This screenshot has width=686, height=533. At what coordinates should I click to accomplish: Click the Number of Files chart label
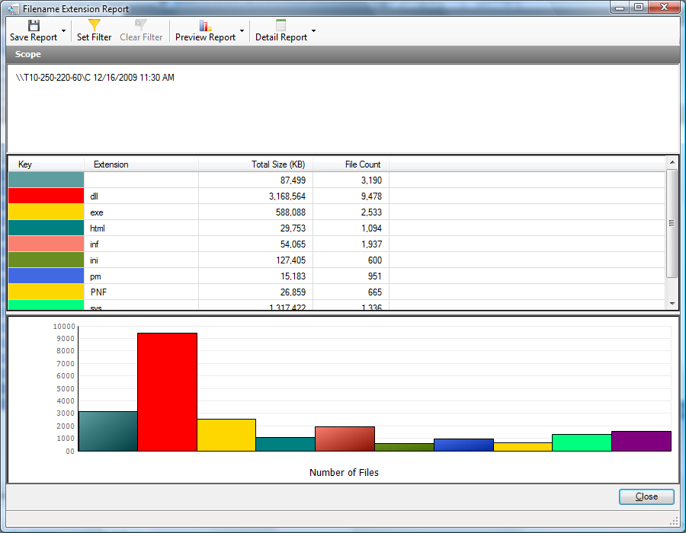(x=344, y=472)
